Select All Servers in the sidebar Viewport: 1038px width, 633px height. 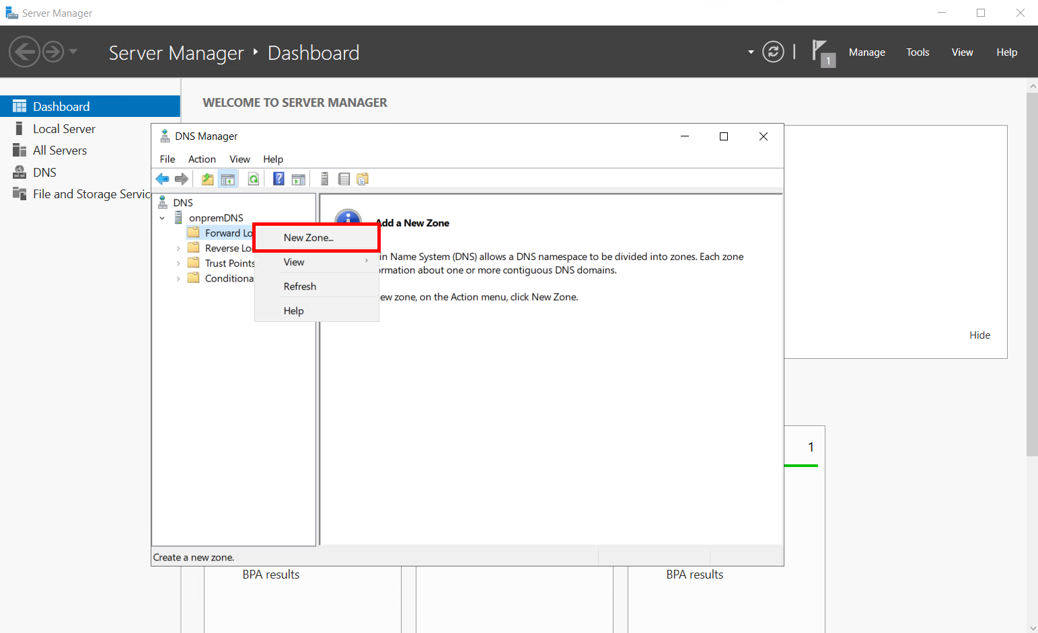click(60, 150)
